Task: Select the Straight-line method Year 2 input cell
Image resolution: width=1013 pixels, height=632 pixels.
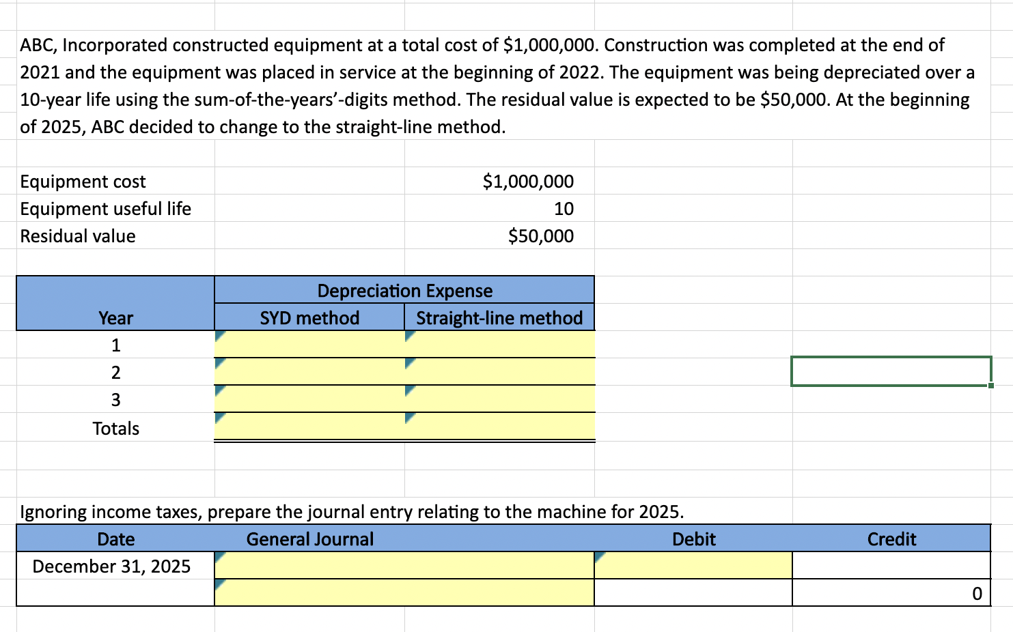Action: click(499, 372)
